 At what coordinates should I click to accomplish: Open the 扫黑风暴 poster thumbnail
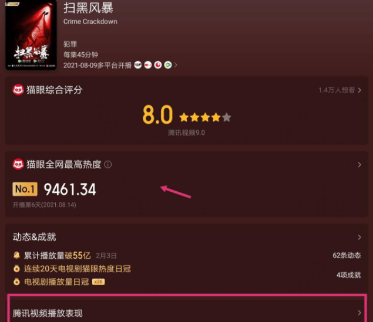tap(31, 35)
